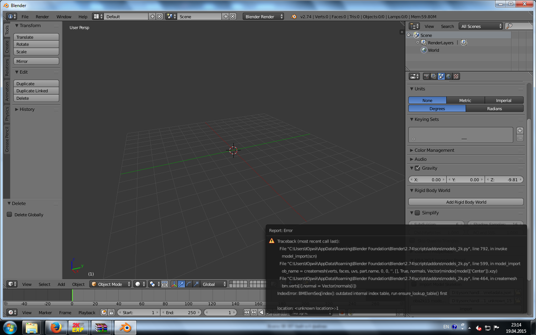
Task: Jump to previous keyframe playback button
Action: [x=254, y=312]
